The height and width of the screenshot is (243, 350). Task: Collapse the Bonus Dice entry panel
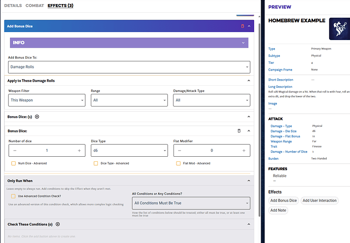pos(249,131)
